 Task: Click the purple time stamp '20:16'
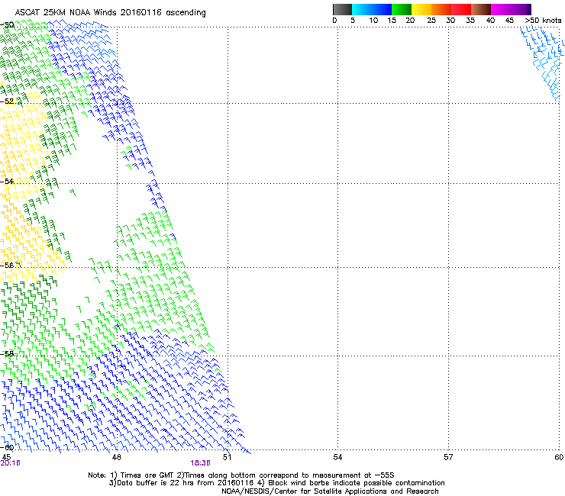click(x=10, y=463)
